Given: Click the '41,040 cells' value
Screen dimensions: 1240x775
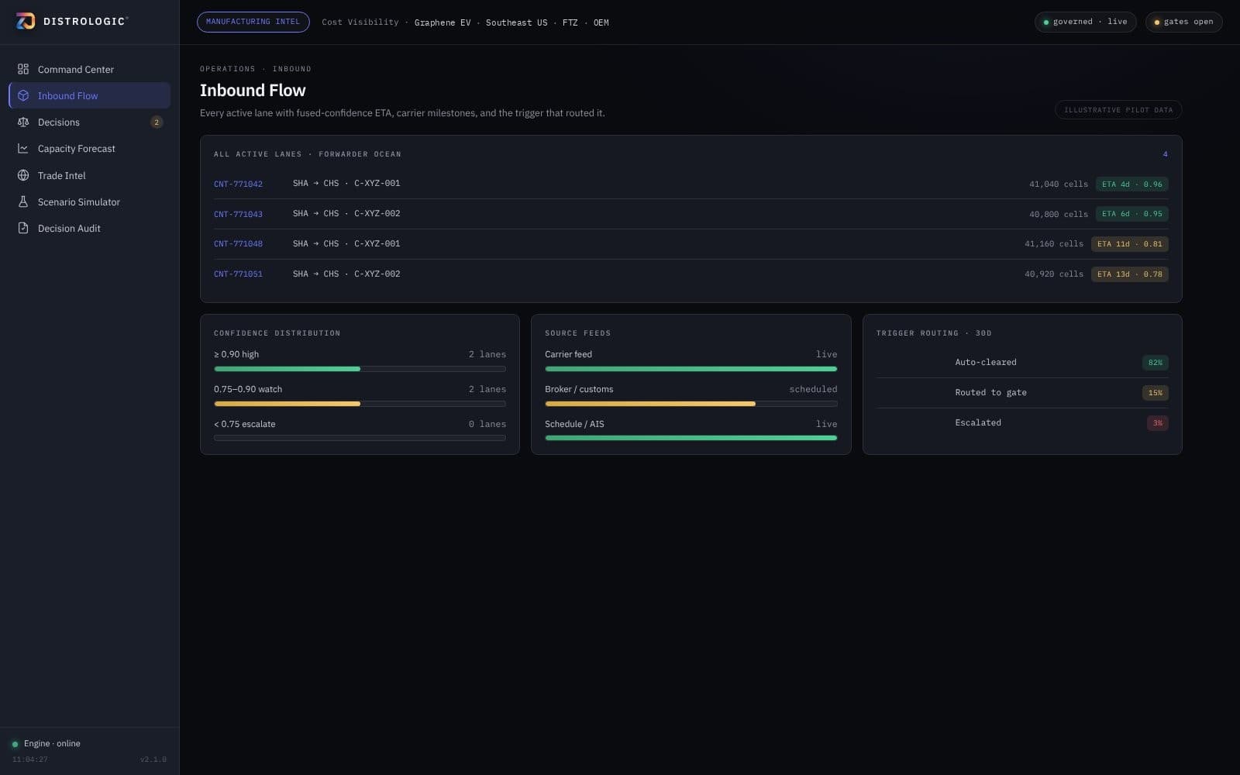Looking at the screenshot, I should tap(1058, 184).
